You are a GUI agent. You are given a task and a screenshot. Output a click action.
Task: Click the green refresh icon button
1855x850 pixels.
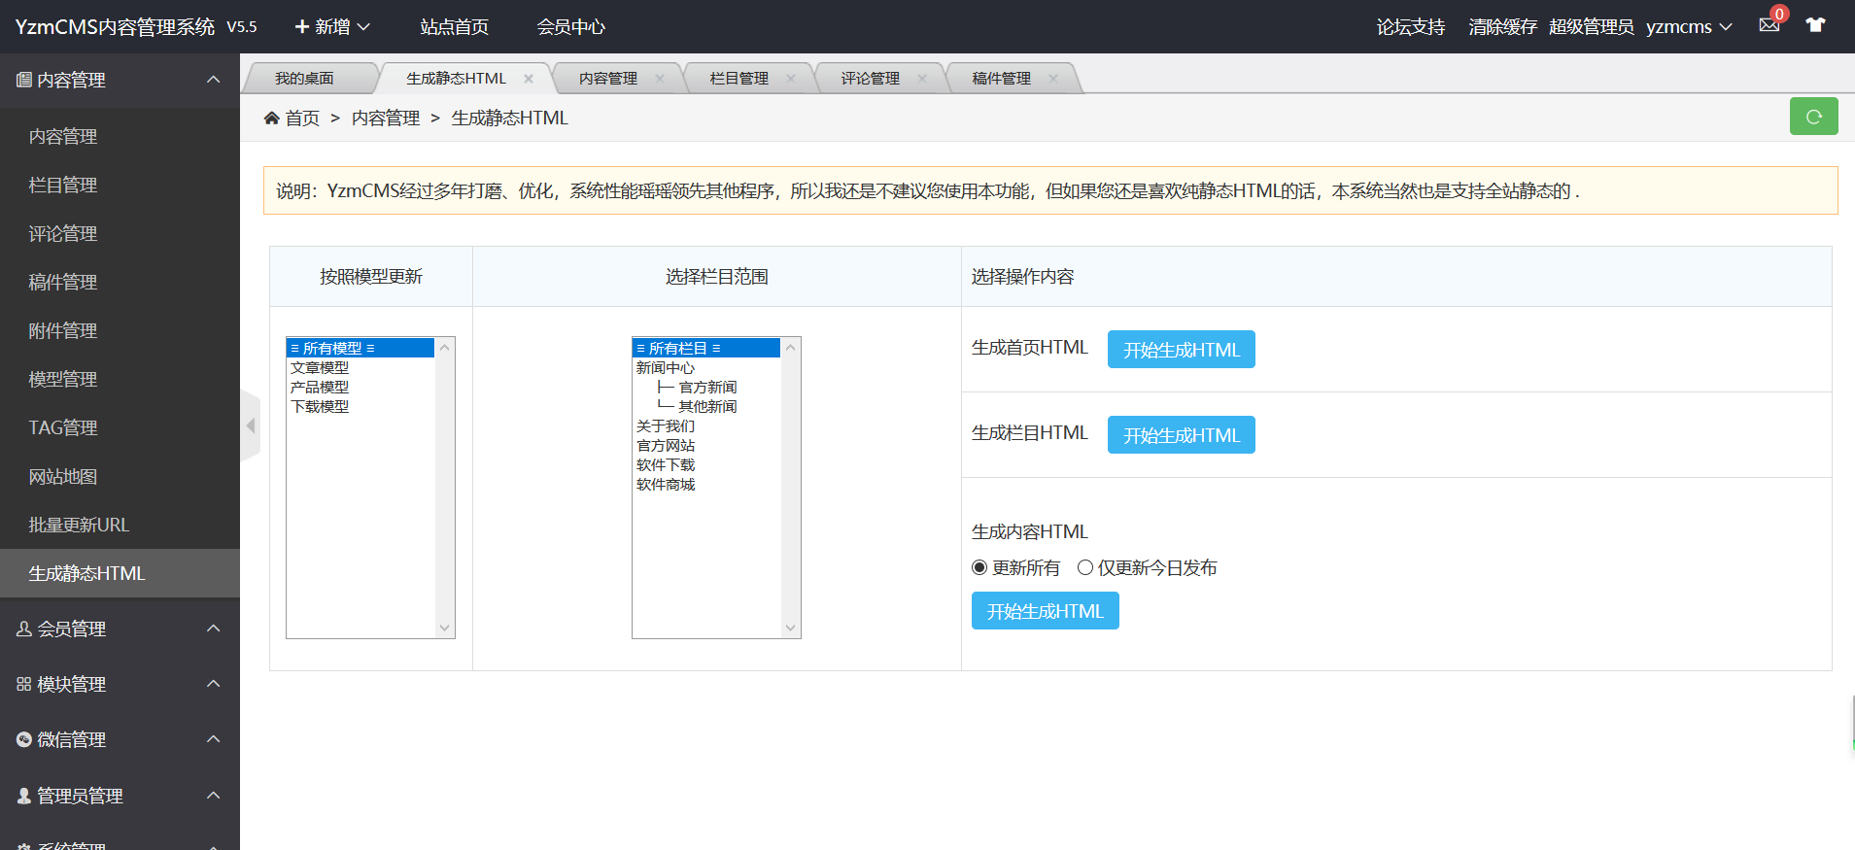click(x=1813, y=117)
